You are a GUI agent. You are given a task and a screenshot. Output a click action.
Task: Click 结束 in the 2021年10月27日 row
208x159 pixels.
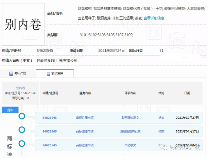(161, 118)
